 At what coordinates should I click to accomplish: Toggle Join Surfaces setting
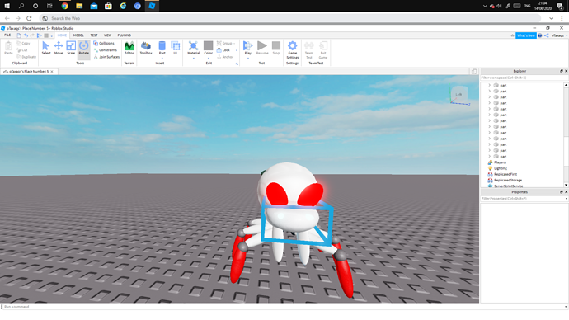pyautogui.click(x=106, y=57)
